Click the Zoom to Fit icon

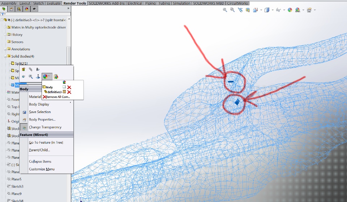225,10
